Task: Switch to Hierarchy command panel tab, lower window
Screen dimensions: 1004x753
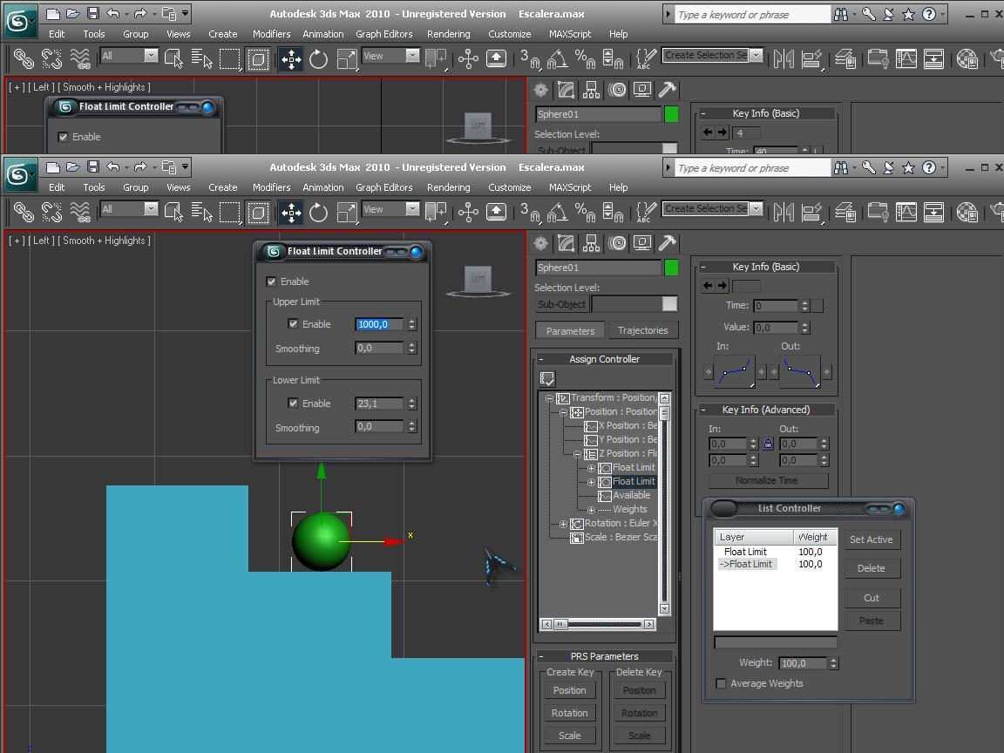Action: pyautogui.click(x=592, y=242)
